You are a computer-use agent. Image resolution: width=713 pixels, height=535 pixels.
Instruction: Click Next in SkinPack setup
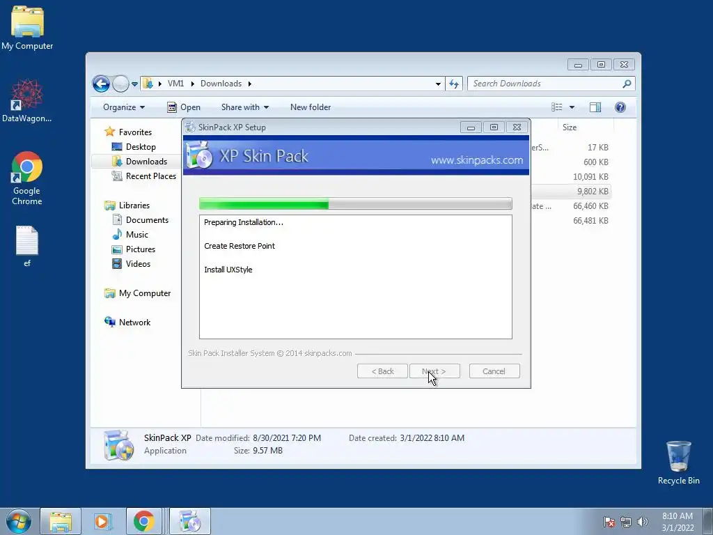click(x=434, y=371)
